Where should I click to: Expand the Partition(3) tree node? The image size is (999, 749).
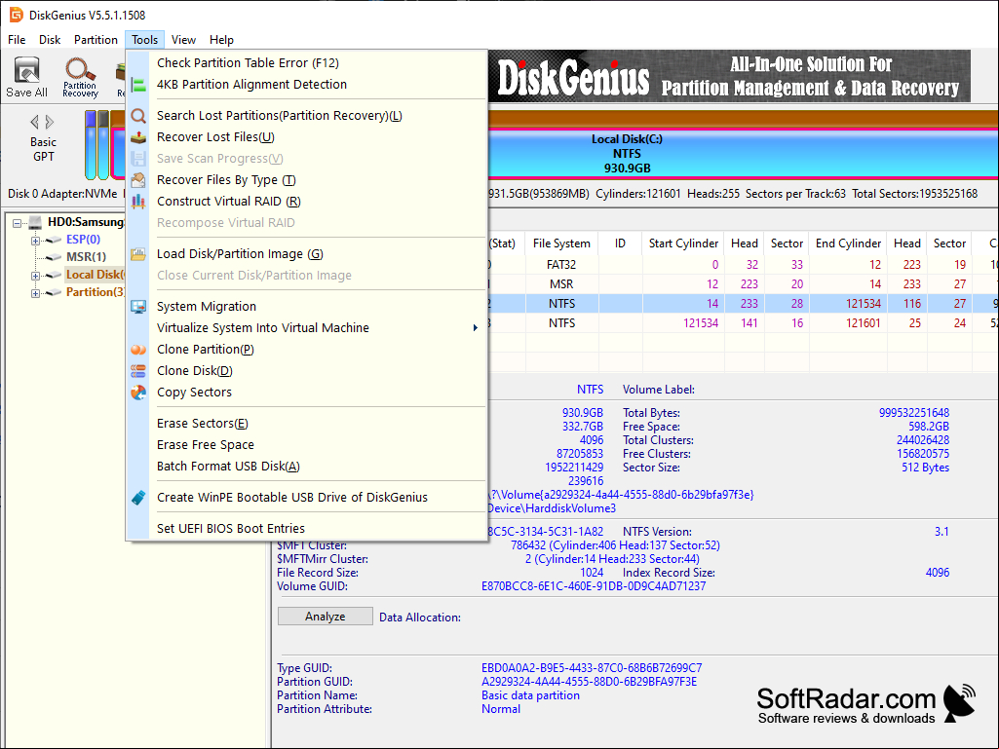pyautogui.click(x=36, y=293)
